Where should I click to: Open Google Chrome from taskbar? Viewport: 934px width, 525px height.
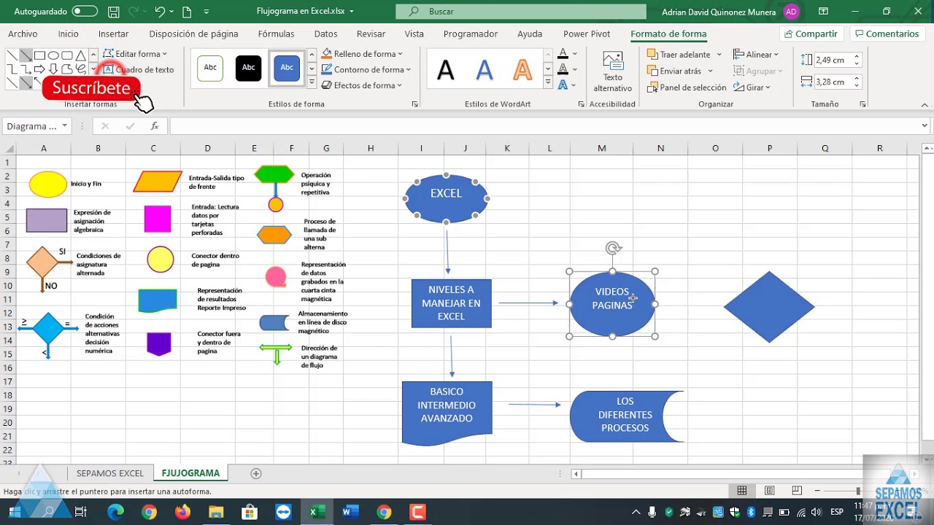149,512
